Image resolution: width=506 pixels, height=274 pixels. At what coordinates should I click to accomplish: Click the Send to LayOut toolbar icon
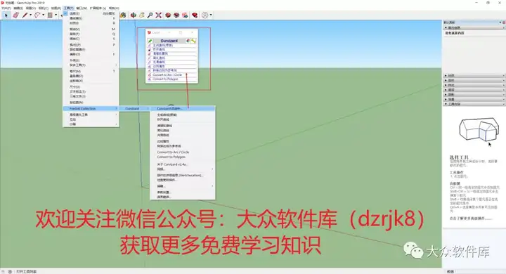point(185,15)
